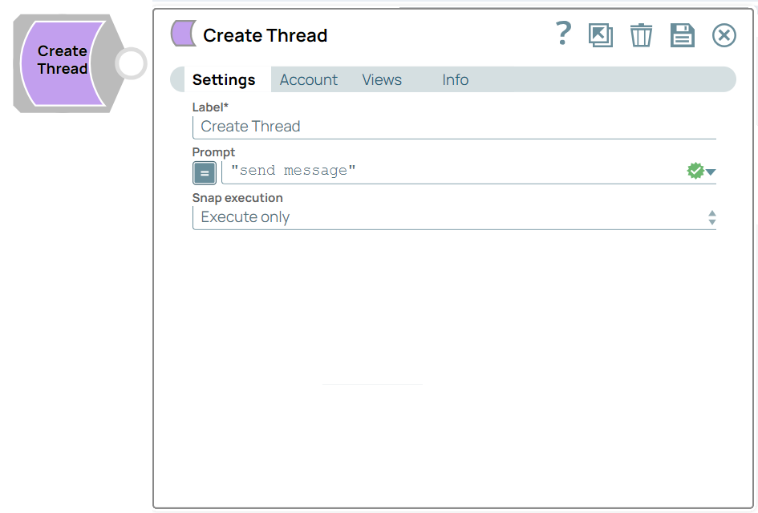
Task: Open the Snap execution dropdown
Action: 454,216
